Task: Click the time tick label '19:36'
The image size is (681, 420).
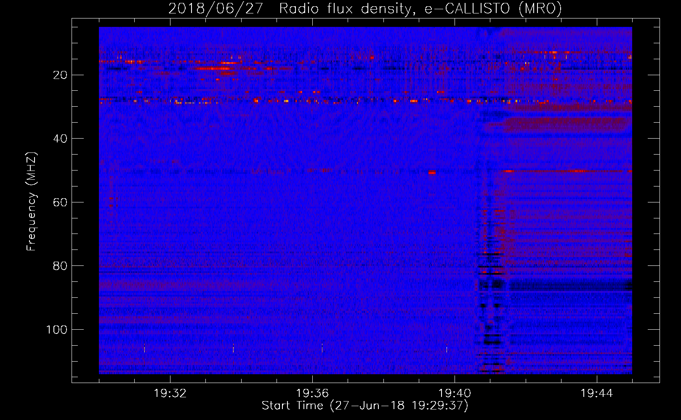Action: pyautogui.click(x=312, y=394)
